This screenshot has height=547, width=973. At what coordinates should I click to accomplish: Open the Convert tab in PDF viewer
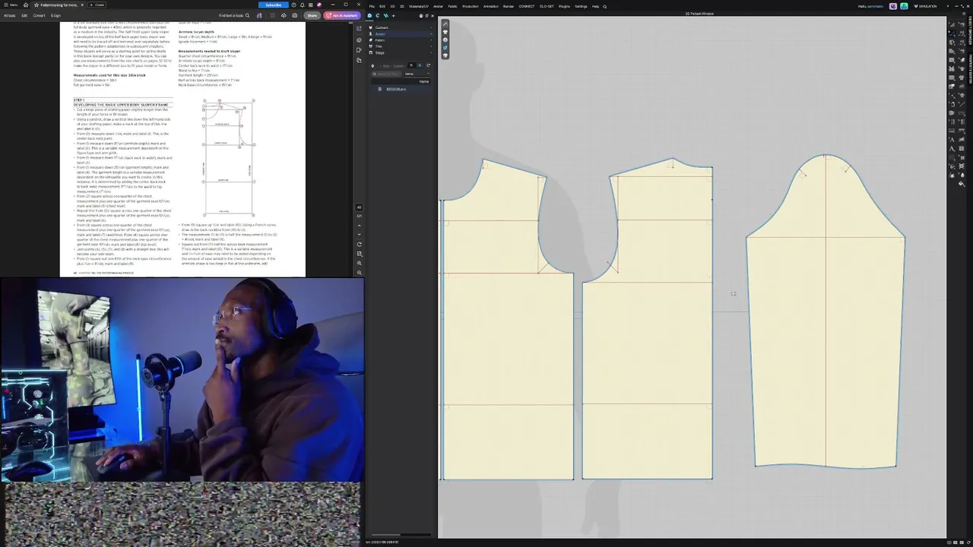pyautogui.click(x=39, y=15)
